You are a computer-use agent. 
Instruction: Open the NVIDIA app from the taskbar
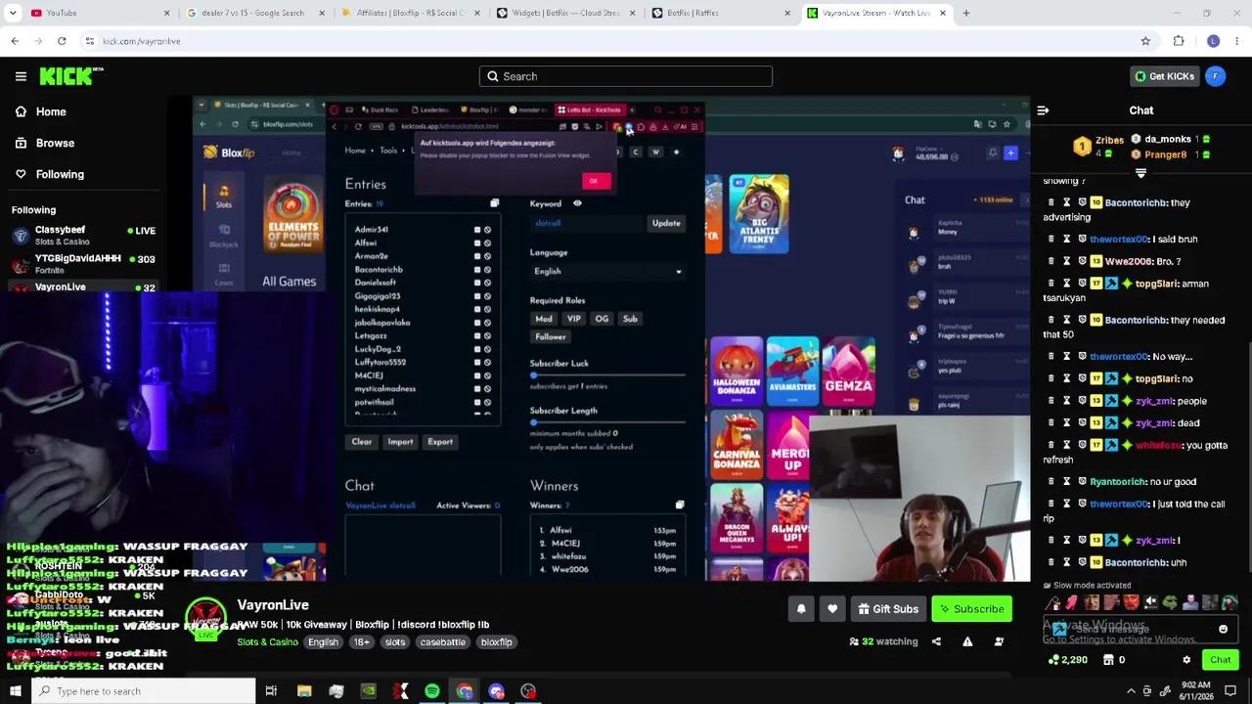368,691
